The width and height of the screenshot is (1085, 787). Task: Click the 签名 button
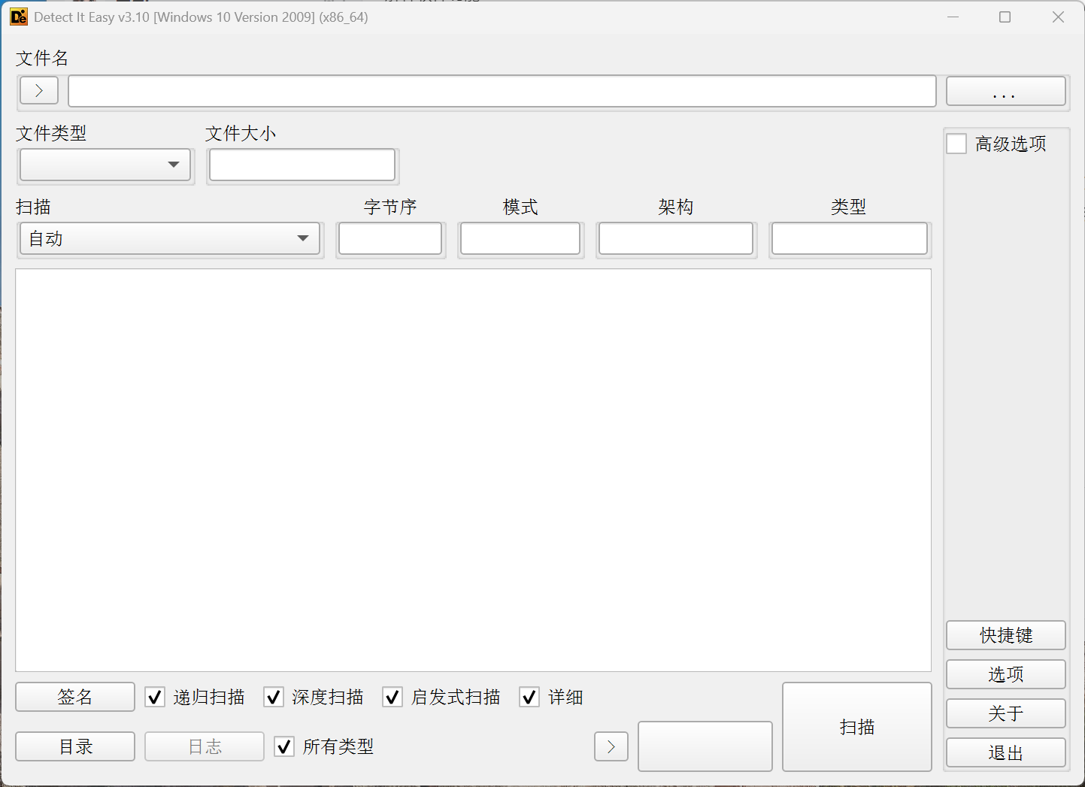75,697
